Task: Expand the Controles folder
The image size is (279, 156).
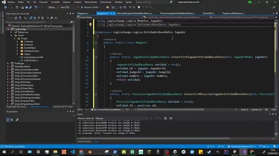Action: click(17, 42)
